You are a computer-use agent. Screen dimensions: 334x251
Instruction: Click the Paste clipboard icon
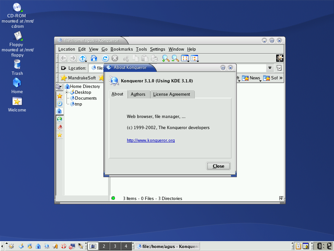pyautogui.click(x=145, y=58)
